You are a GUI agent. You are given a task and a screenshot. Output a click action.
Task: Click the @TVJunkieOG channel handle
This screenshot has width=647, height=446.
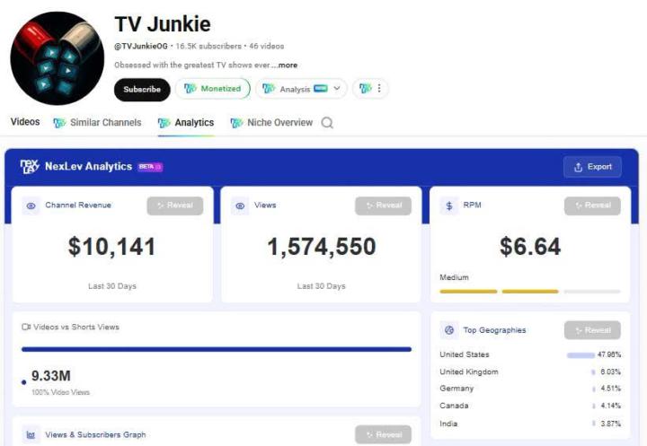point(141,46)
